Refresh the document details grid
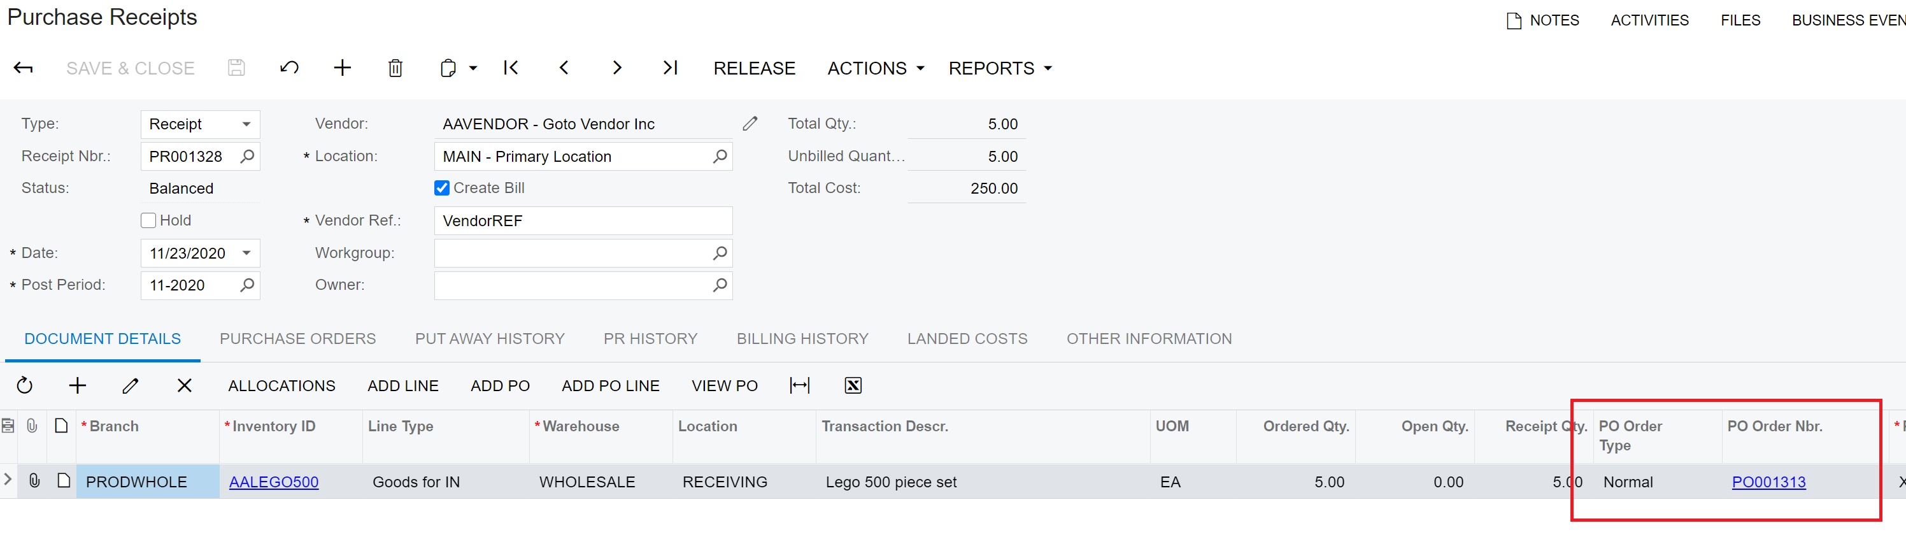The image size is (1906, 544). [x=24, y=385]
